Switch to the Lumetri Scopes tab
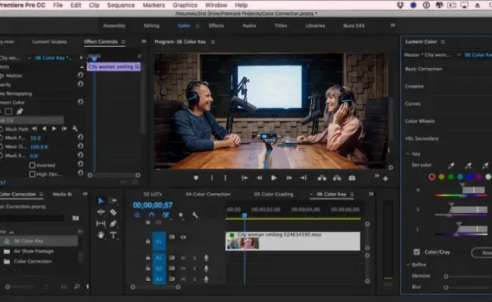This screenshot has width=492, height=302. coord(49,42)
